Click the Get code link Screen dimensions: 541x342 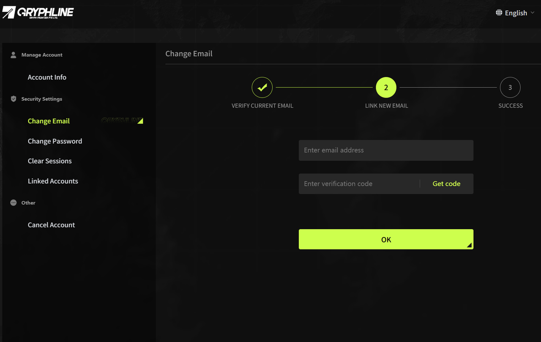click(x=446, y=184)
